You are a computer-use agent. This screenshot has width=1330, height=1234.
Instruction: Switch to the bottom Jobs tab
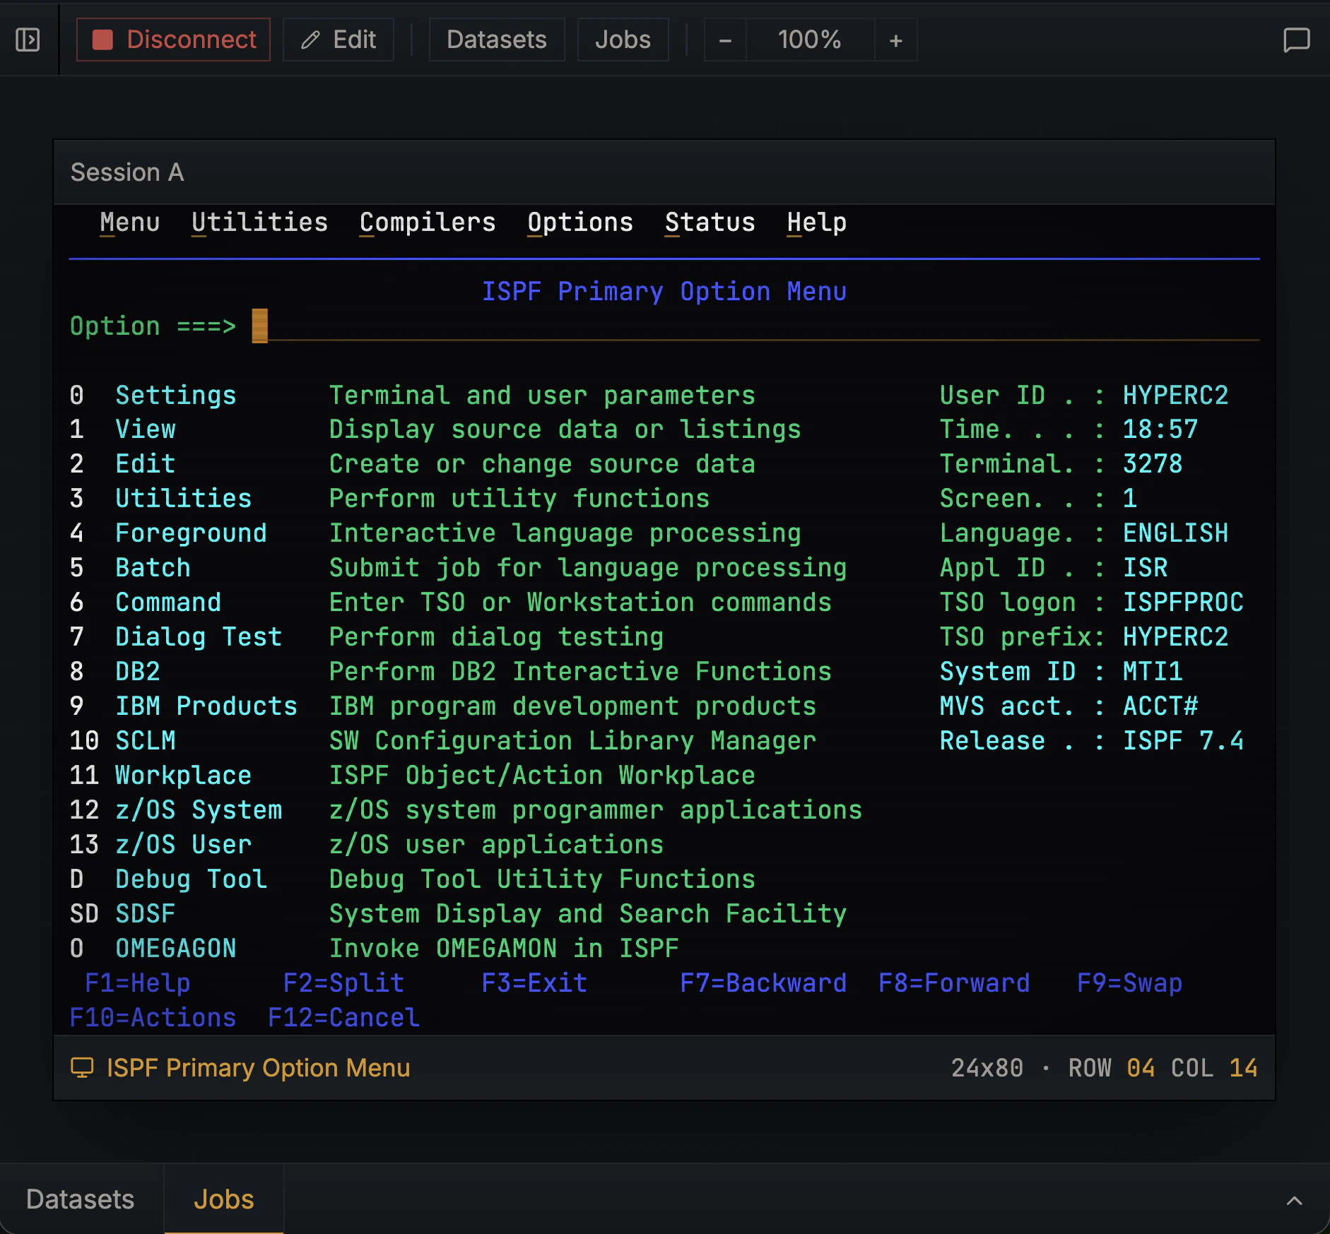point(224,1199)
